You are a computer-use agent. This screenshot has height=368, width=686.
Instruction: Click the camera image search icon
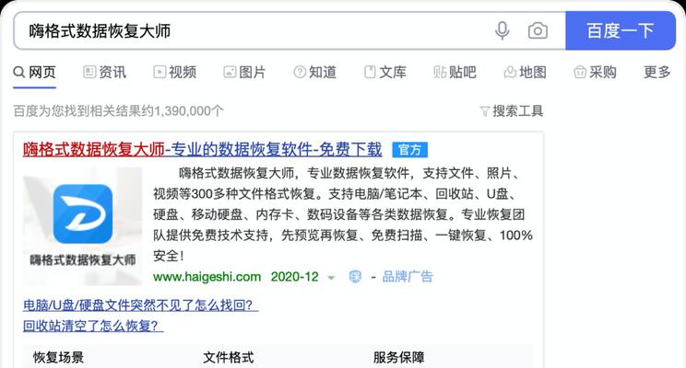coord(538,30)
